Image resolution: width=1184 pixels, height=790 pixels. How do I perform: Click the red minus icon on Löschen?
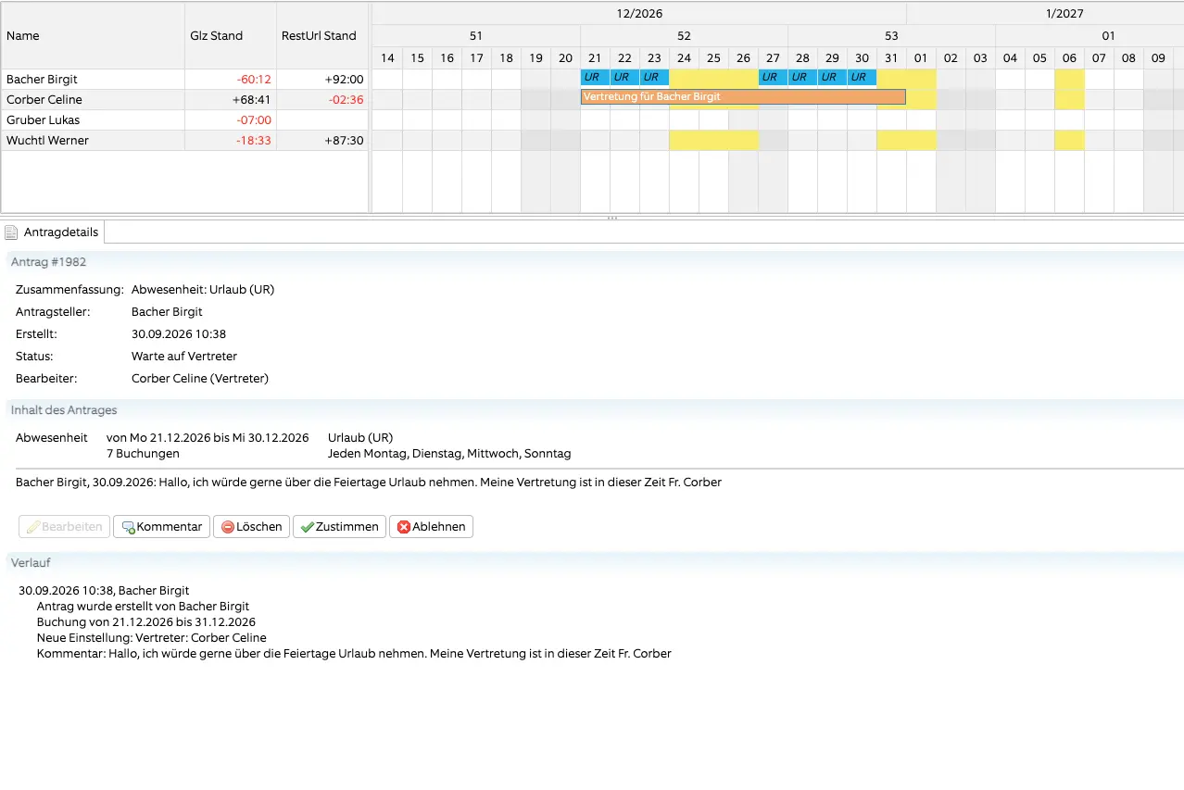click(x=228, y=527)
